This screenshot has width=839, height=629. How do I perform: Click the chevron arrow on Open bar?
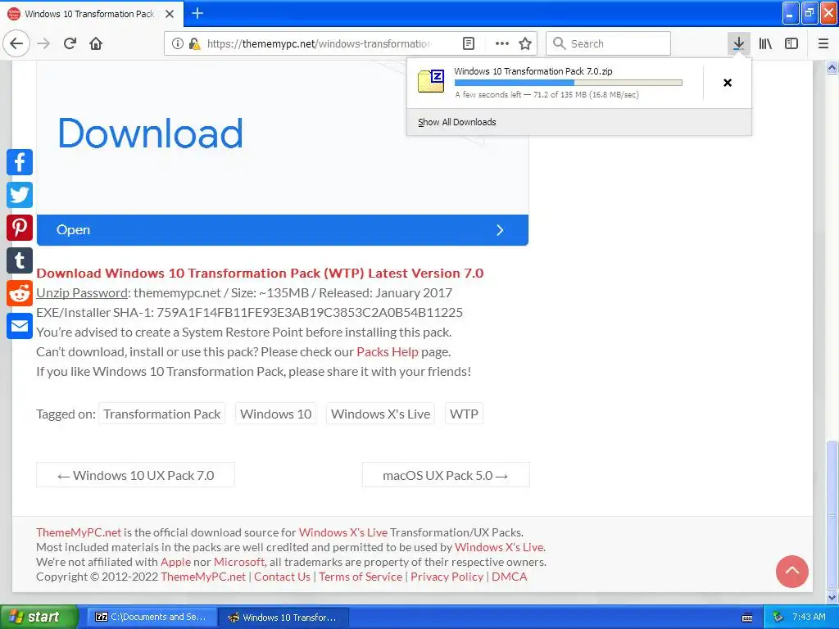pyautogui.click(x=500, y=230)
